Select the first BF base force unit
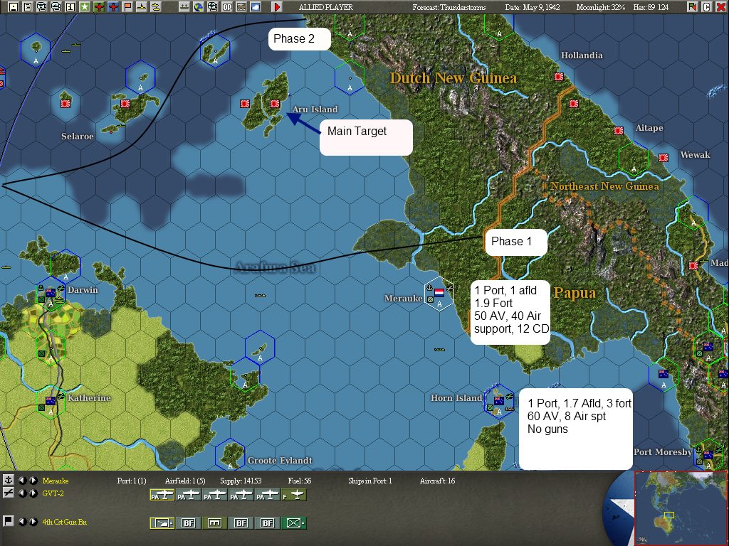The height and width of the screenshot is (546, 729). 188,523
